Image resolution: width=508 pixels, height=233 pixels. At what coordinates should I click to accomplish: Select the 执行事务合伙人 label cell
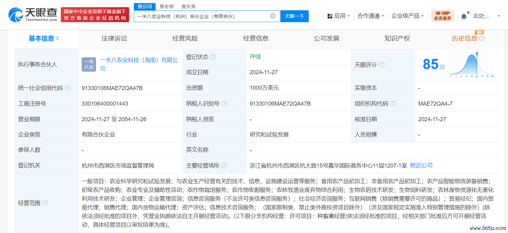pyautogui.click(x=46, y=64)
